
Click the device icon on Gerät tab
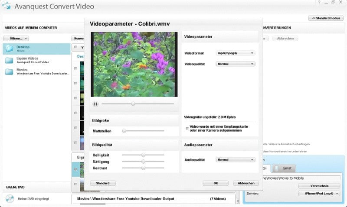pos(277,168)
